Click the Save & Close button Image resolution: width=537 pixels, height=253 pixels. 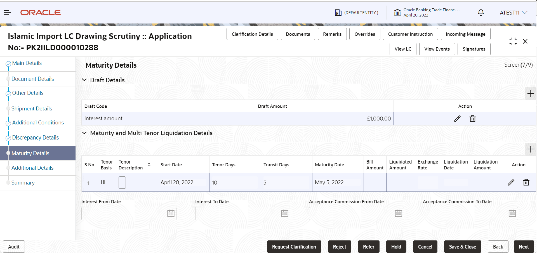pos(463,247)
